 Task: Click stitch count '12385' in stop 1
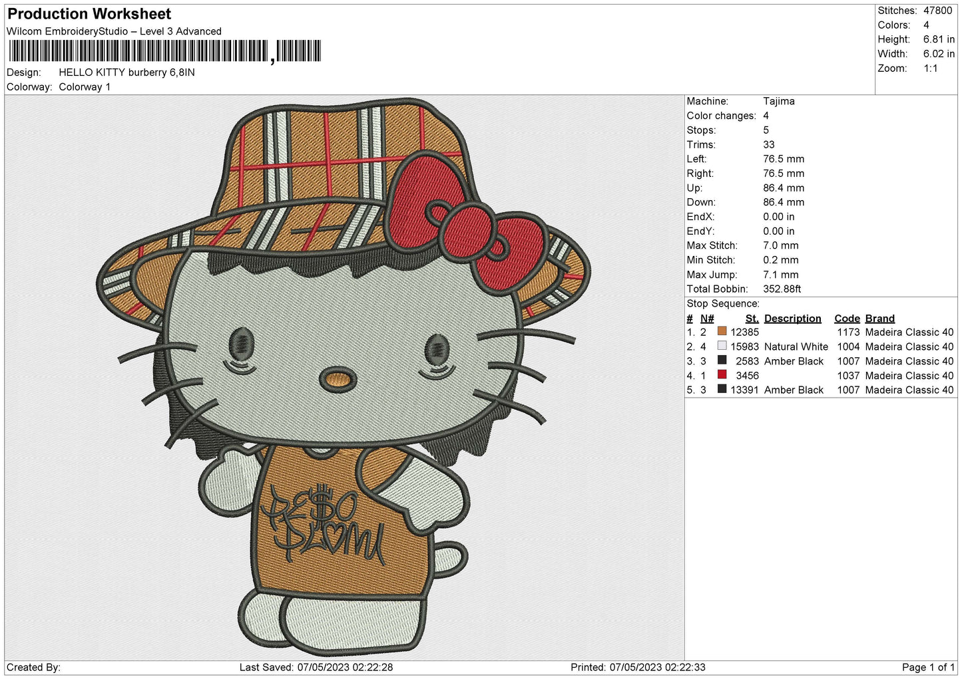745,332
